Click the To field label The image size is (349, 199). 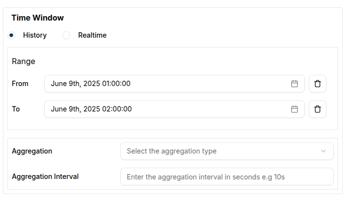pyautogui.click(x=16, y=109)
